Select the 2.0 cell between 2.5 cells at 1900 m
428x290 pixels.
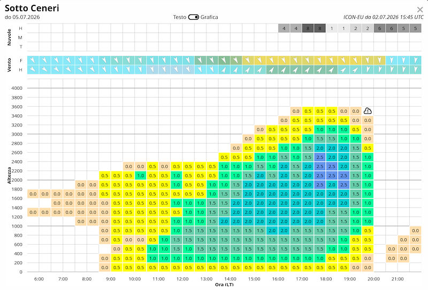point(332,185)
